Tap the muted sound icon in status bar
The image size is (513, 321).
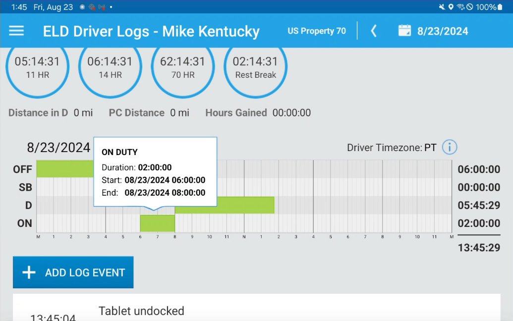[442, 7]
